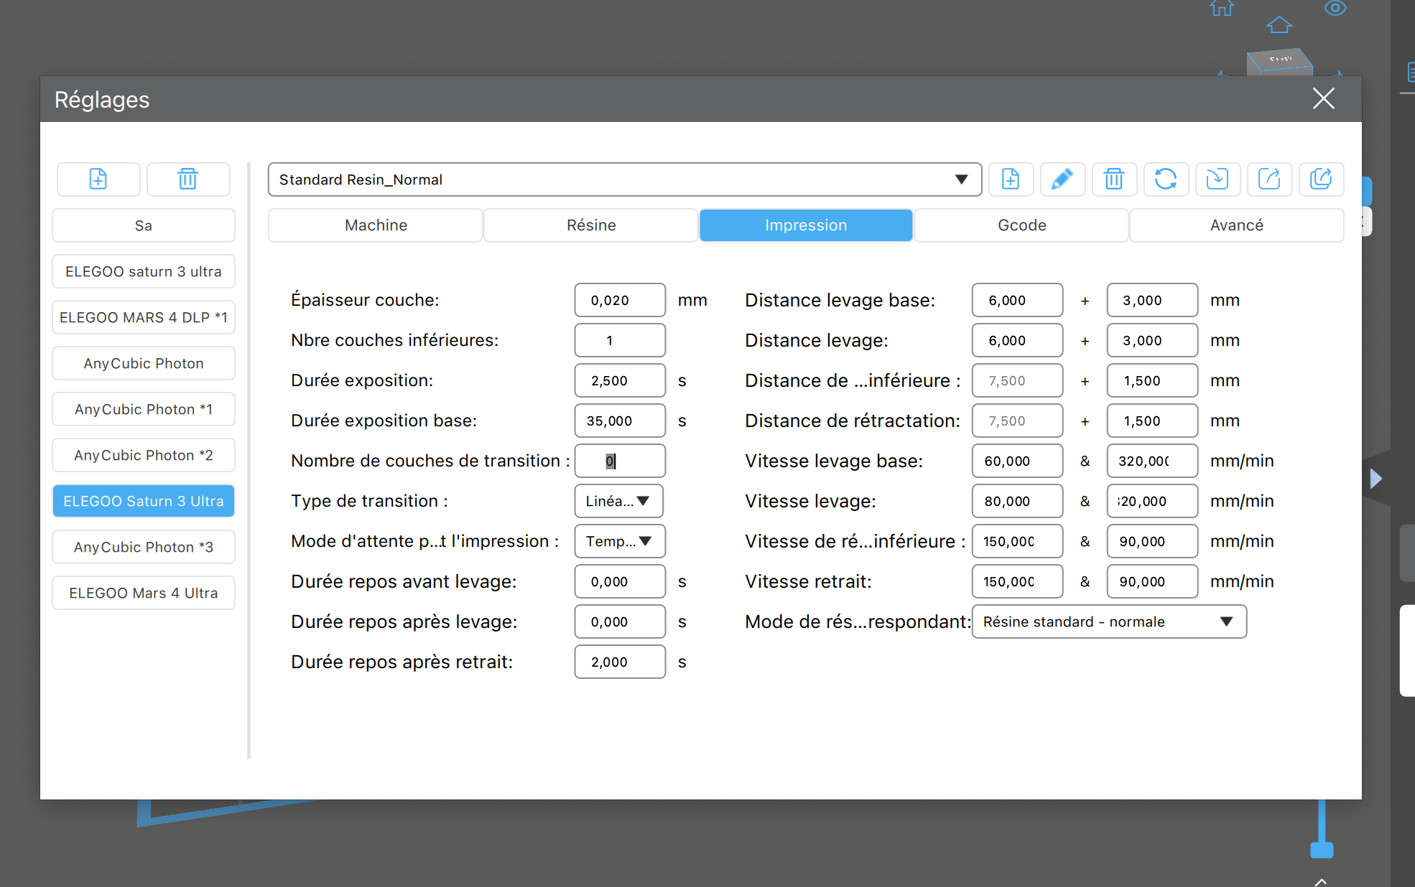The image size is (1415, 887).
Task: Click the add new printer icon
Action: pyautogui.click(x=98, y=179)
